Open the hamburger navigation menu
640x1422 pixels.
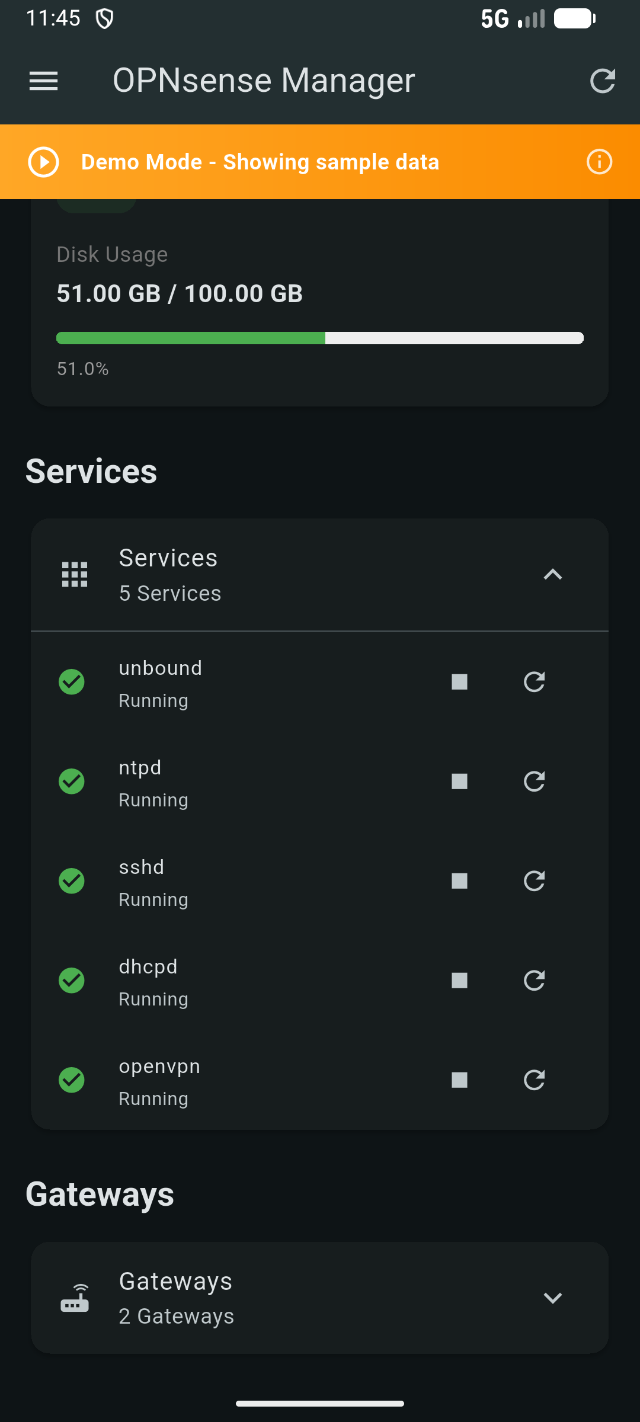click(x=43, y=81)
